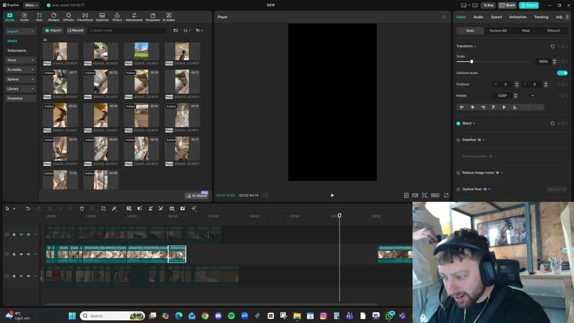
Task: Mute the bottom timeline track
Action: click(x=28, y=276)
